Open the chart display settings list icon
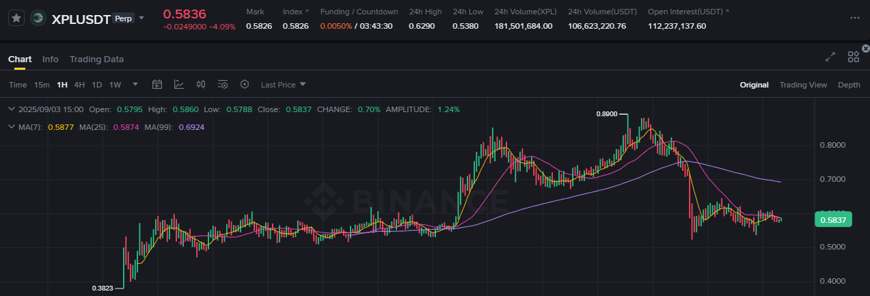The height and width of the screenshot is (296, 870). tap(223, 85)
